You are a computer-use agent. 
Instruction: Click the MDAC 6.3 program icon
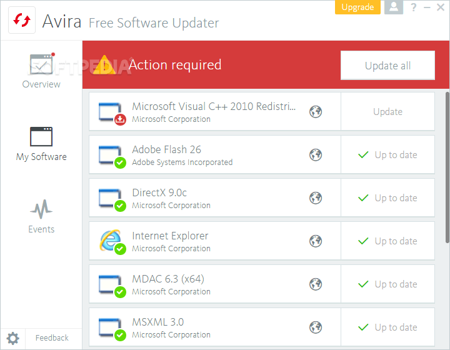click(112, 286)
